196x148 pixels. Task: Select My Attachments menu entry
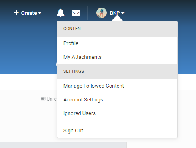click(117, 57)
